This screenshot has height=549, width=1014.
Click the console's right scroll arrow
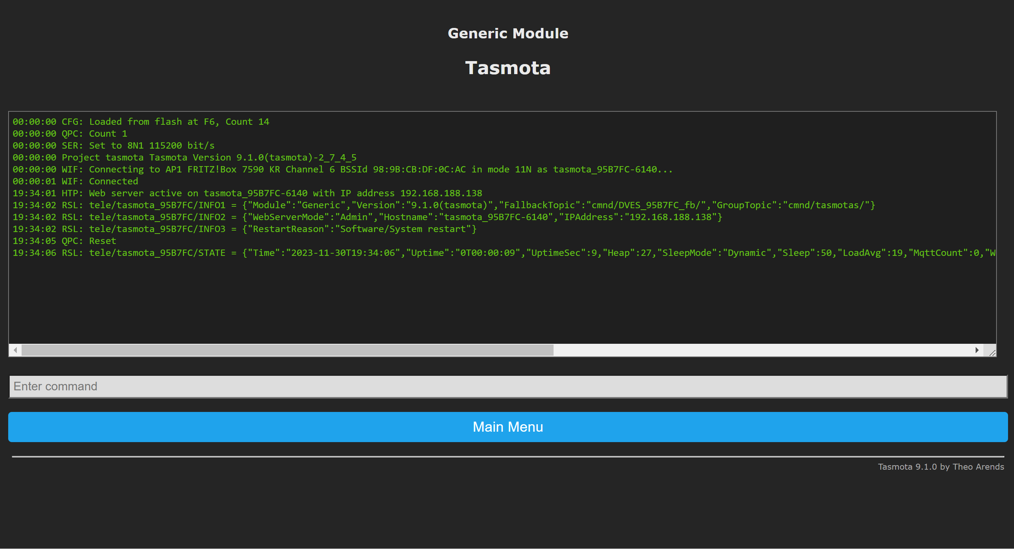pyautogui.click(x=977, y=350)
